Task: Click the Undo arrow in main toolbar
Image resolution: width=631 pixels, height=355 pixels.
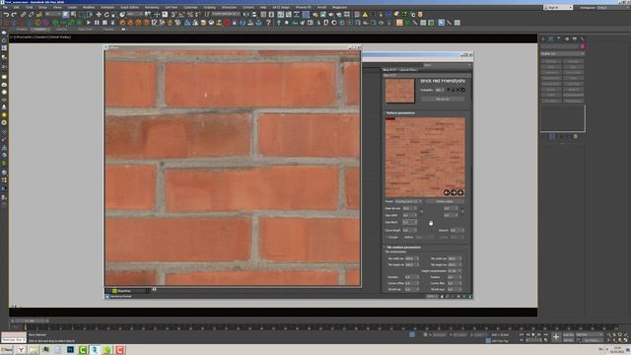Action: (6, 15)
